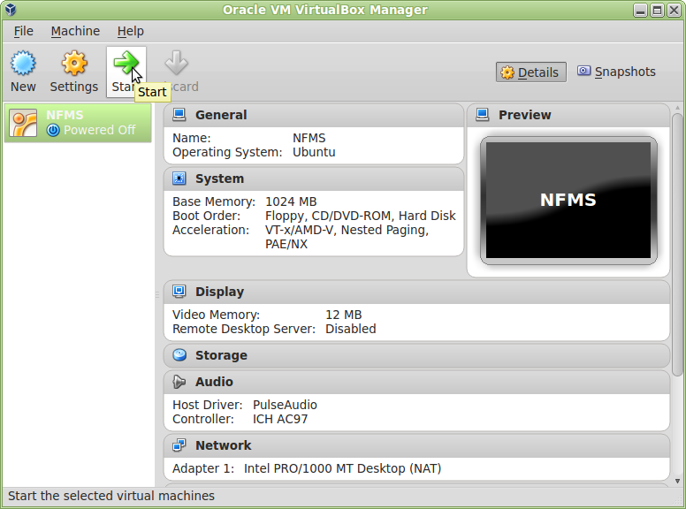Viewport: 686px width, 509px height.
Task: Click the VirtualBox cube icon in title bar
Action: (10, 9)
